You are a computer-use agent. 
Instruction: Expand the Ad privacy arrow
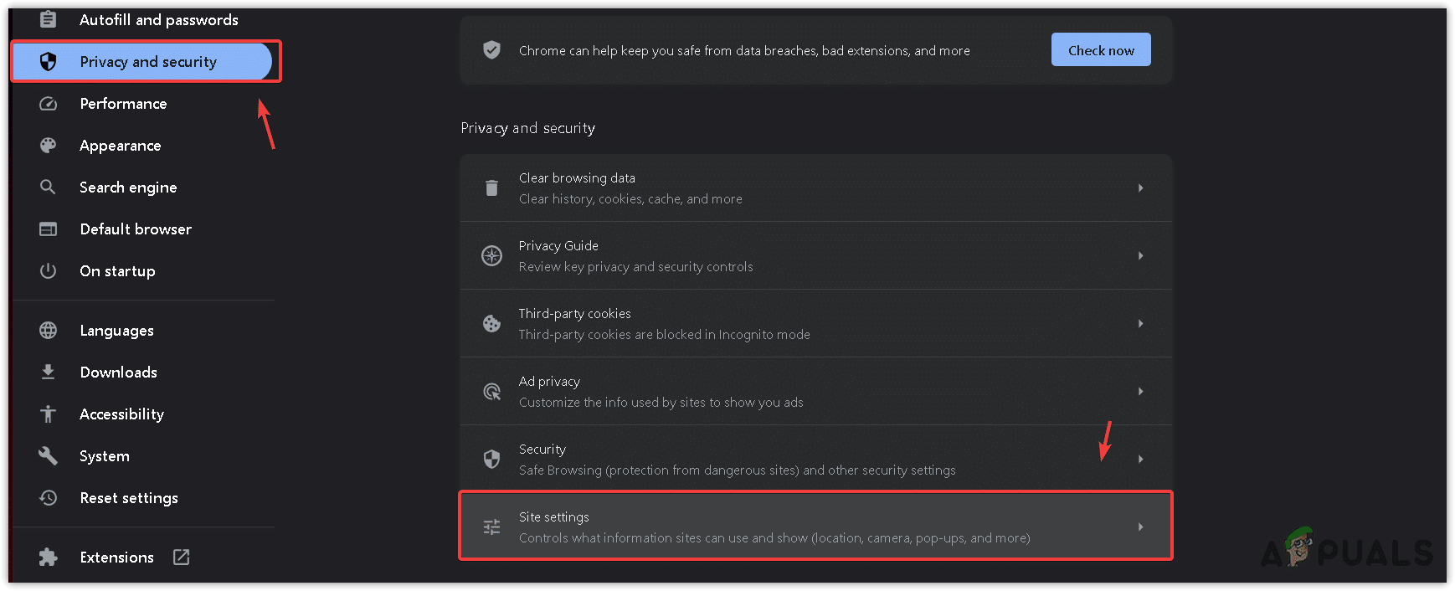point(1140,392)
